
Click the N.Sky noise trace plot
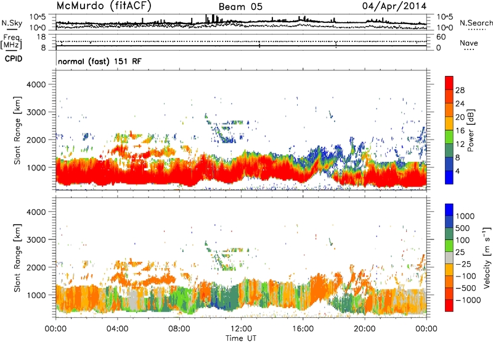pyautogui.click(x=241, y=22)
